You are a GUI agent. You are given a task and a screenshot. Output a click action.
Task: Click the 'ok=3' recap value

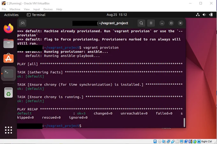81,113
